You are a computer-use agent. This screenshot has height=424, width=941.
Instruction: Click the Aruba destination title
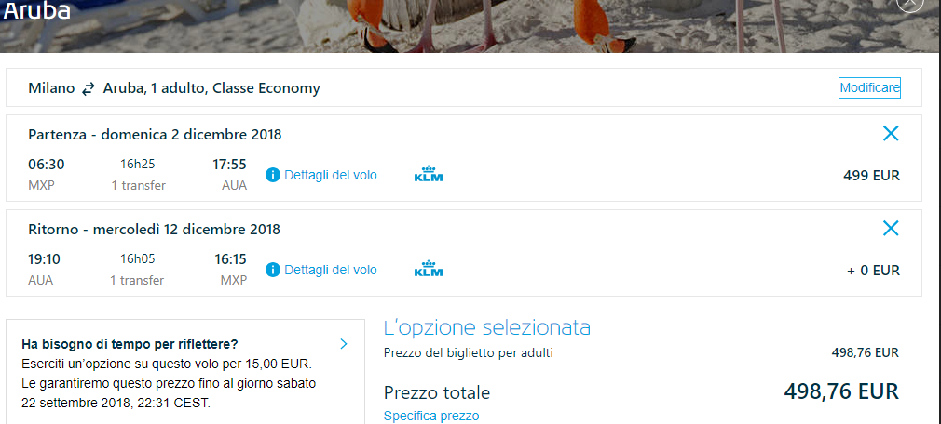(36, 10)
